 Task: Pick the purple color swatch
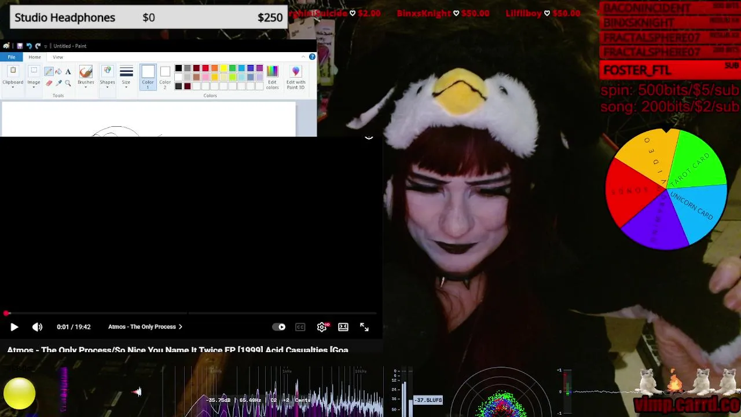click(x=259, y=68)
